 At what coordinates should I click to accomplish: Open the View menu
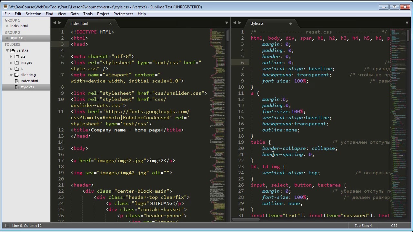62,14
